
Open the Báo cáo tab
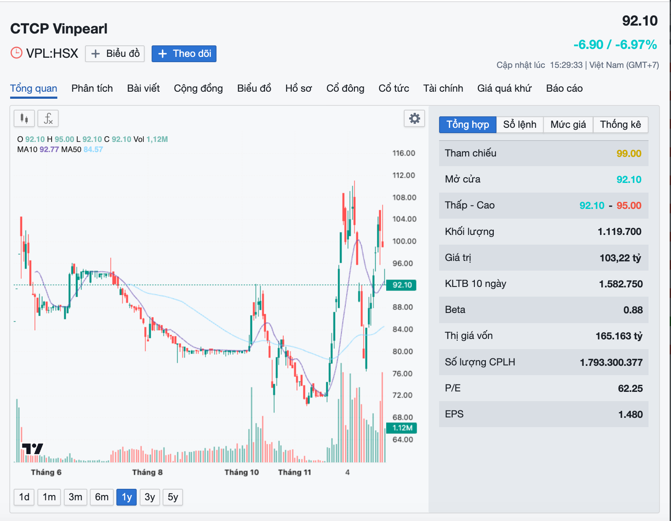point(564,89)
